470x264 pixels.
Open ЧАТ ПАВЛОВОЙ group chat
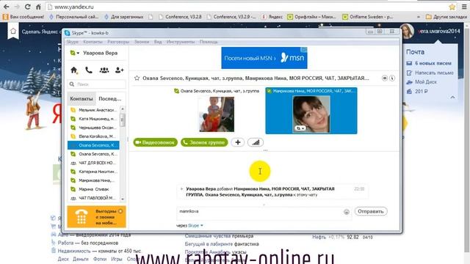[x=93, y=198]
